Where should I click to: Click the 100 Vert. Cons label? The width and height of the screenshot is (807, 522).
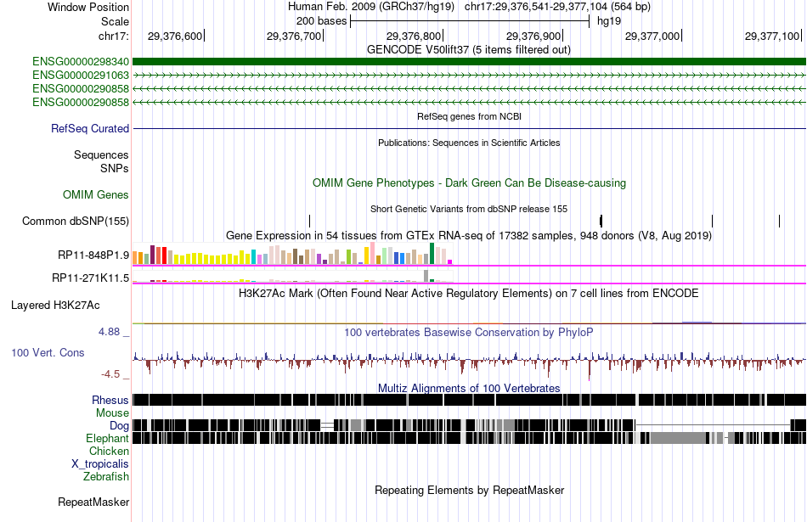[x=48, y=353]
